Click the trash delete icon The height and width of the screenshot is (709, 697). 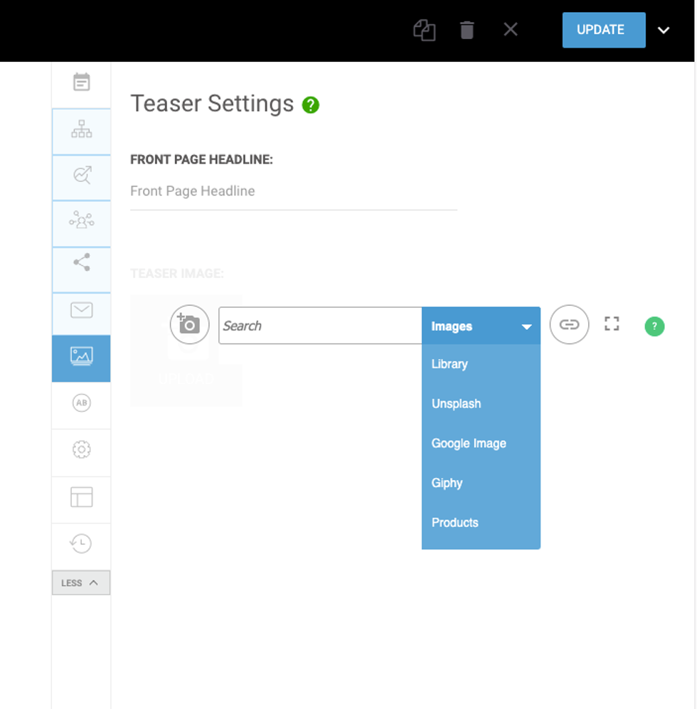[x=467, y=30]
